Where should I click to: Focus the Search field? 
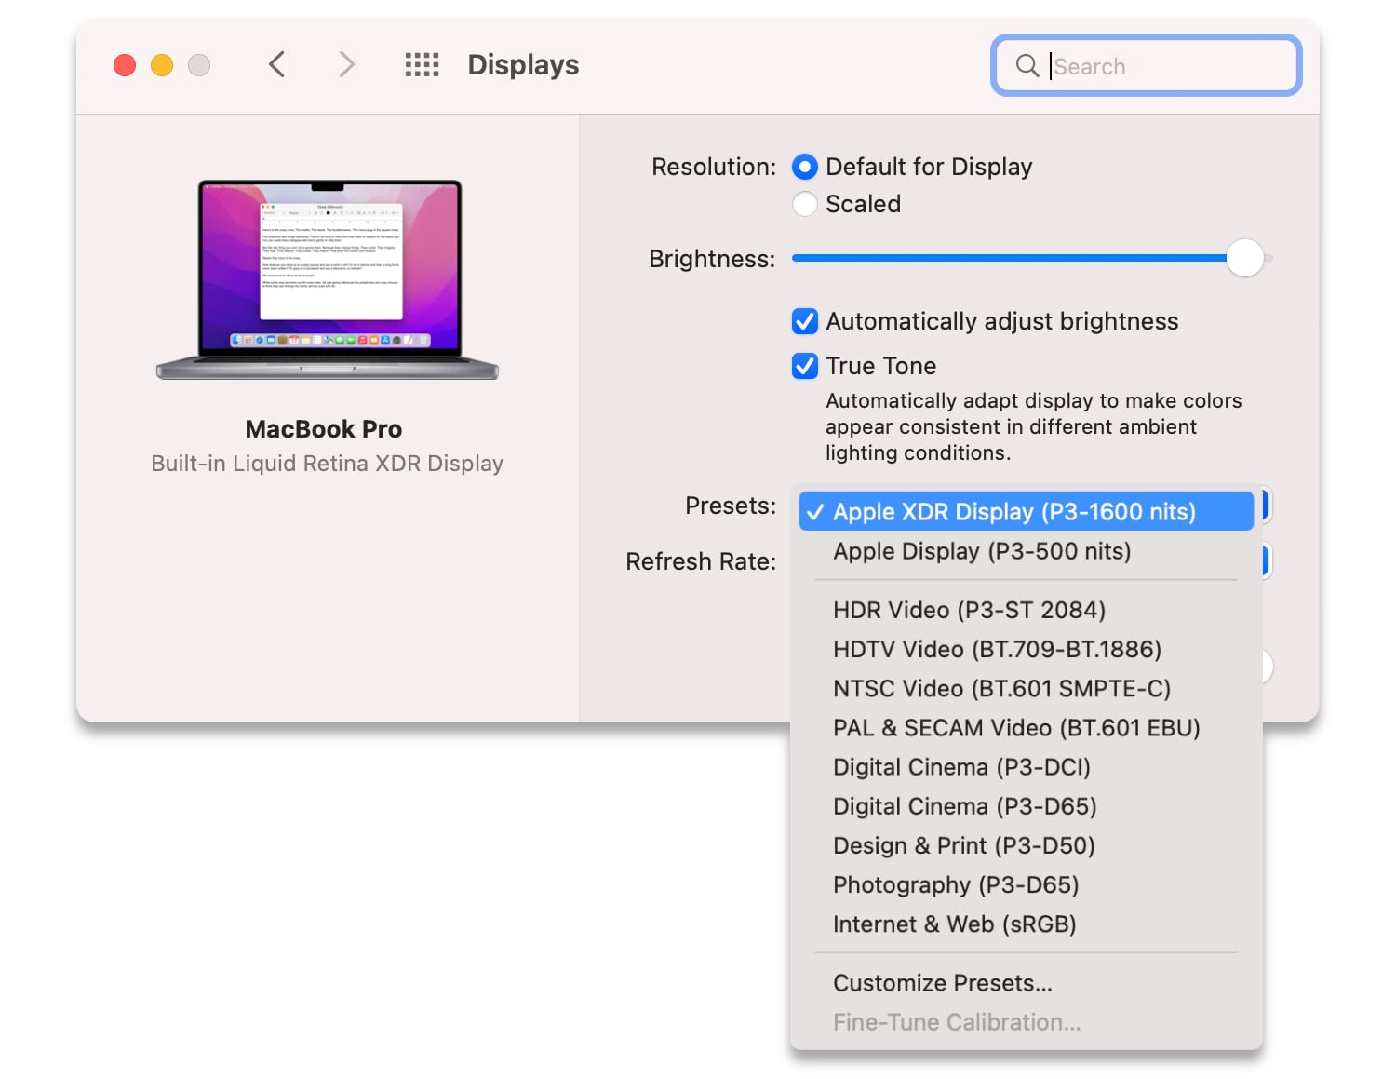1147,65
